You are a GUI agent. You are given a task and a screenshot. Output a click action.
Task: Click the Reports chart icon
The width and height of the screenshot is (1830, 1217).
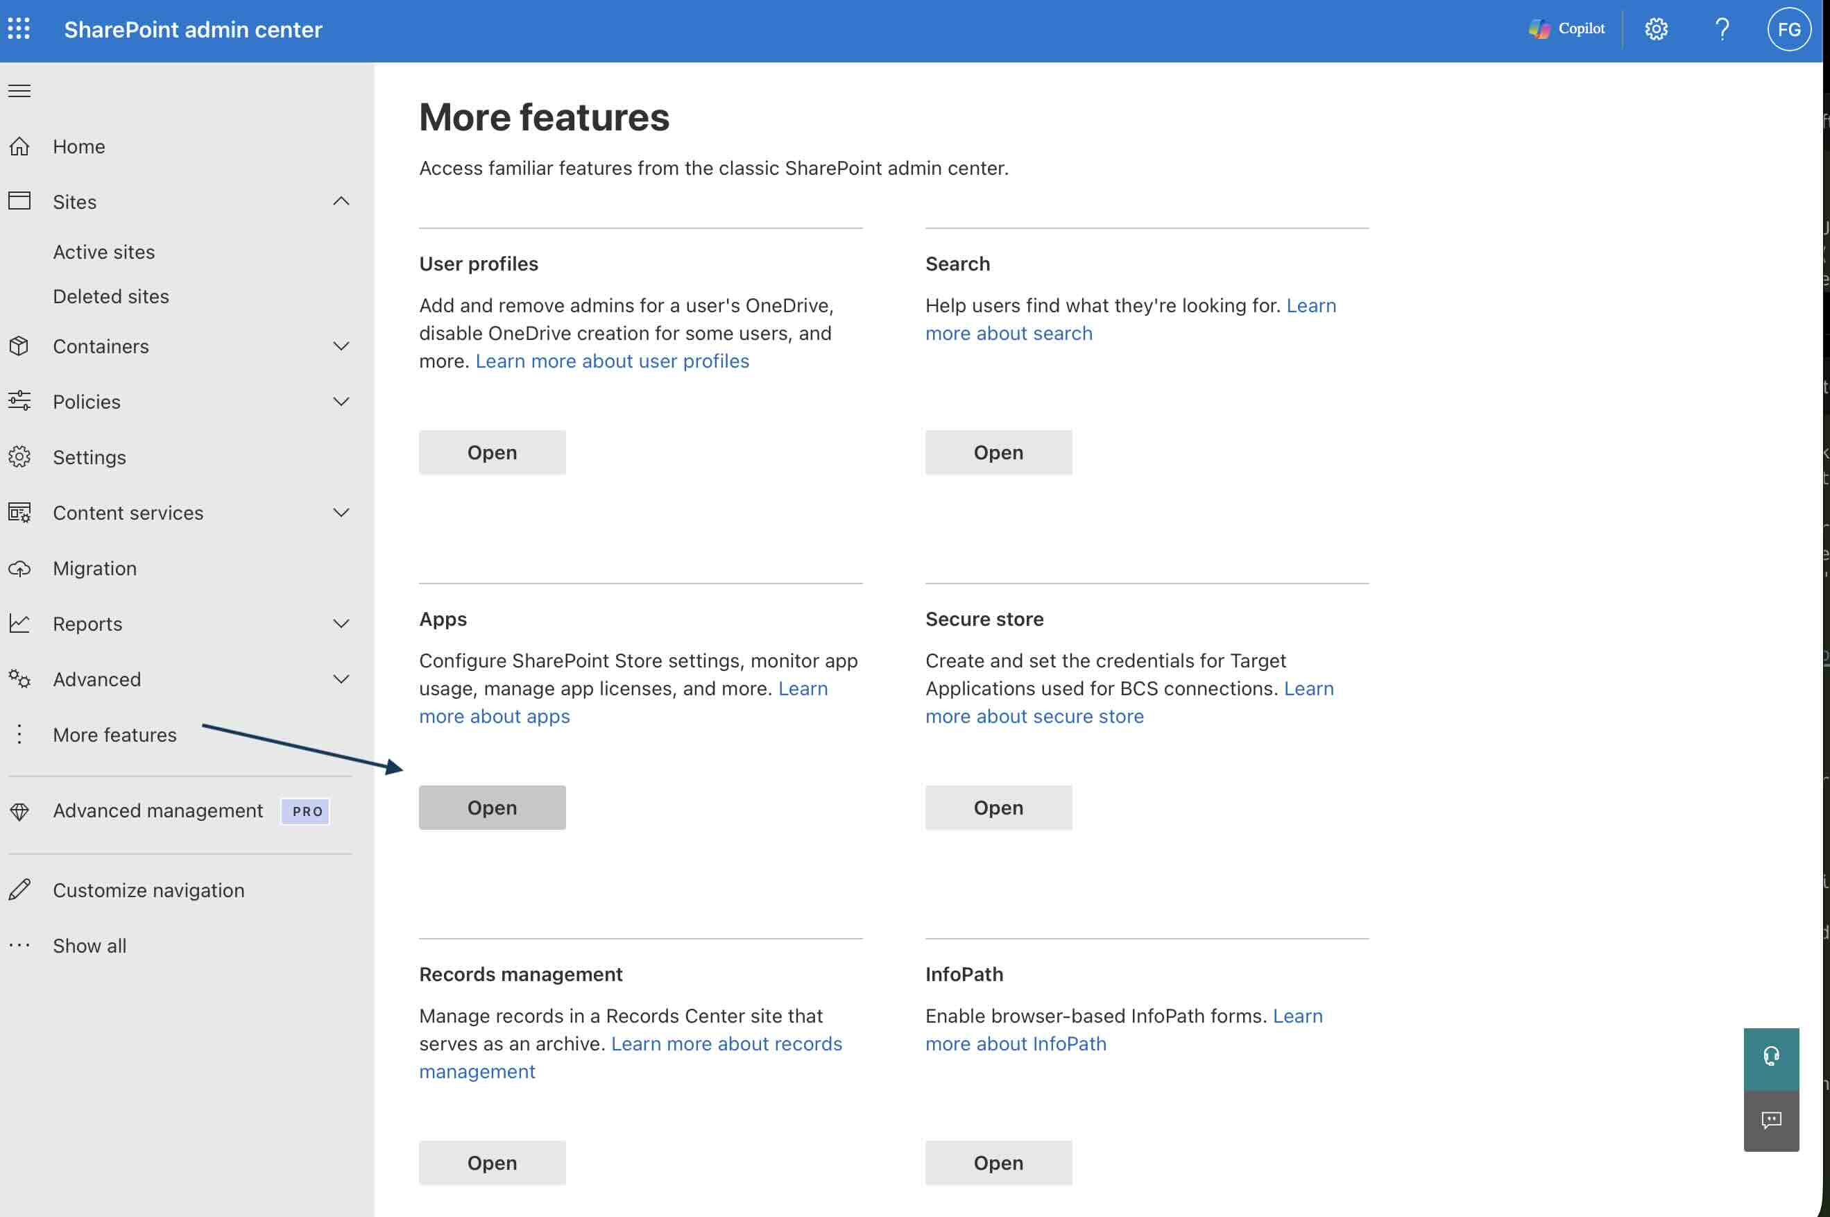coord(19,623)
